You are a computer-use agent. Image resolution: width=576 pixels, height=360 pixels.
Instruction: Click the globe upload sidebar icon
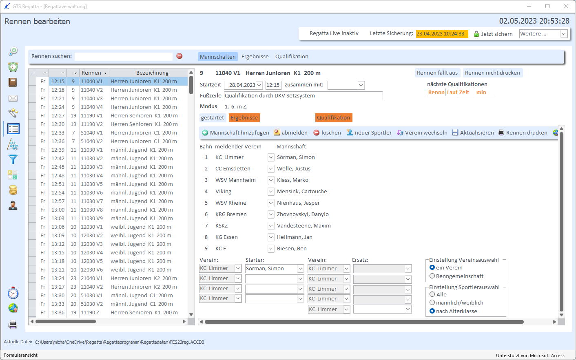tap(13, 308)
